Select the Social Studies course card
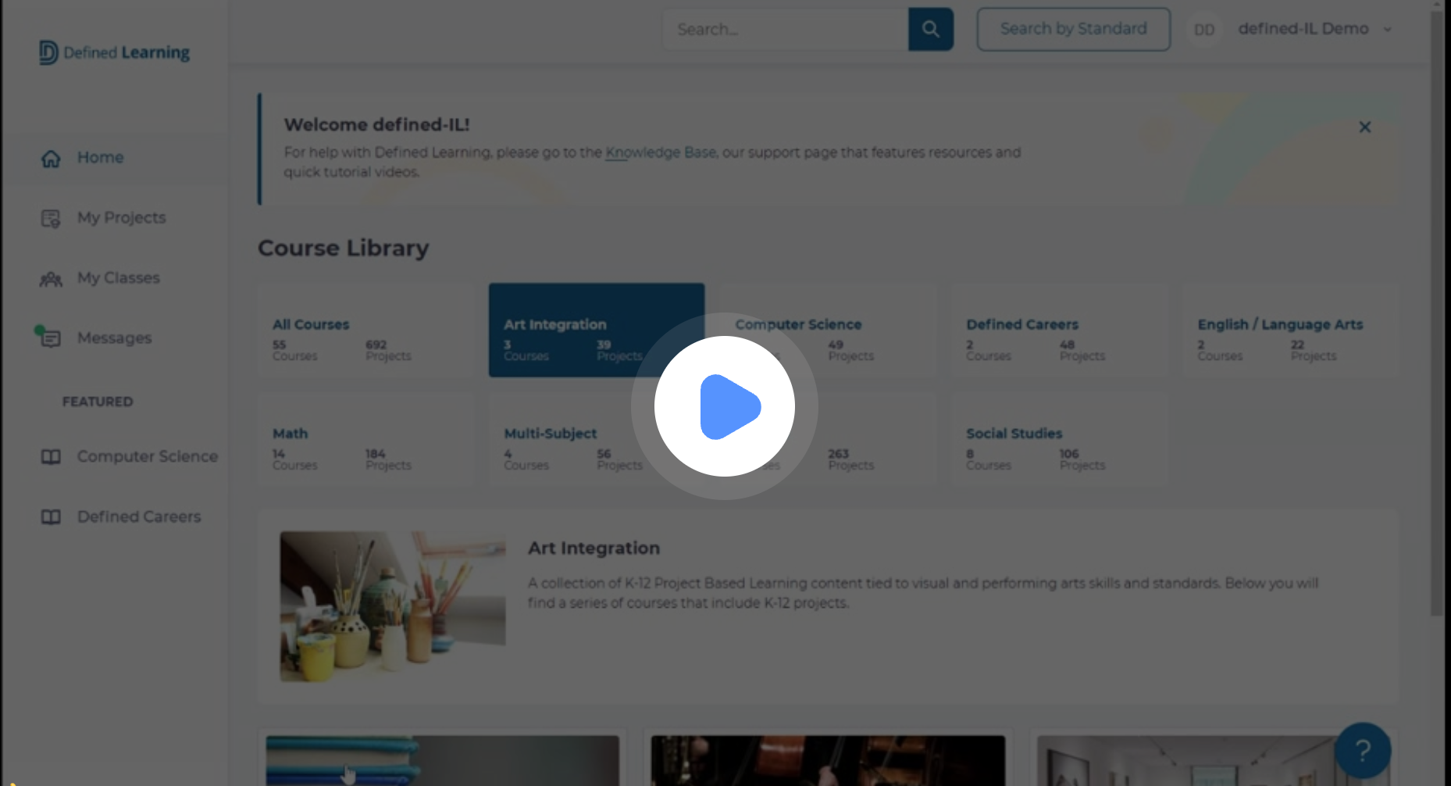 click(x=1059, y=439)
